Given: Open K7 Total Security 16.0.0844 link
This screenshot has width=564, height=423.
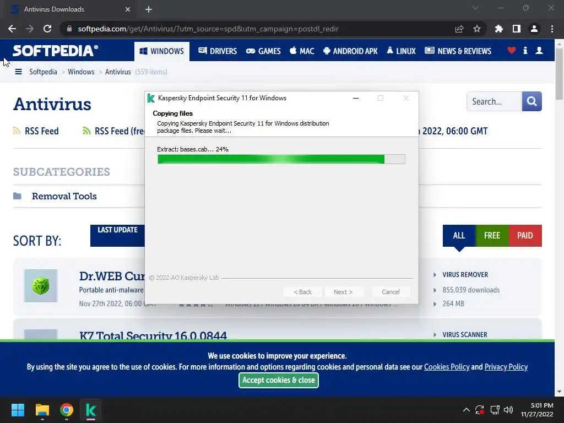Looking at the screenshot, I should tap(153, 335).
